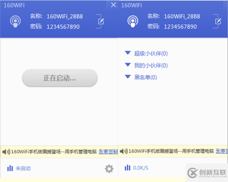Collapse the 超级小伙伴(0) group
Screen dimensions: 228x182
click(128, 53)
